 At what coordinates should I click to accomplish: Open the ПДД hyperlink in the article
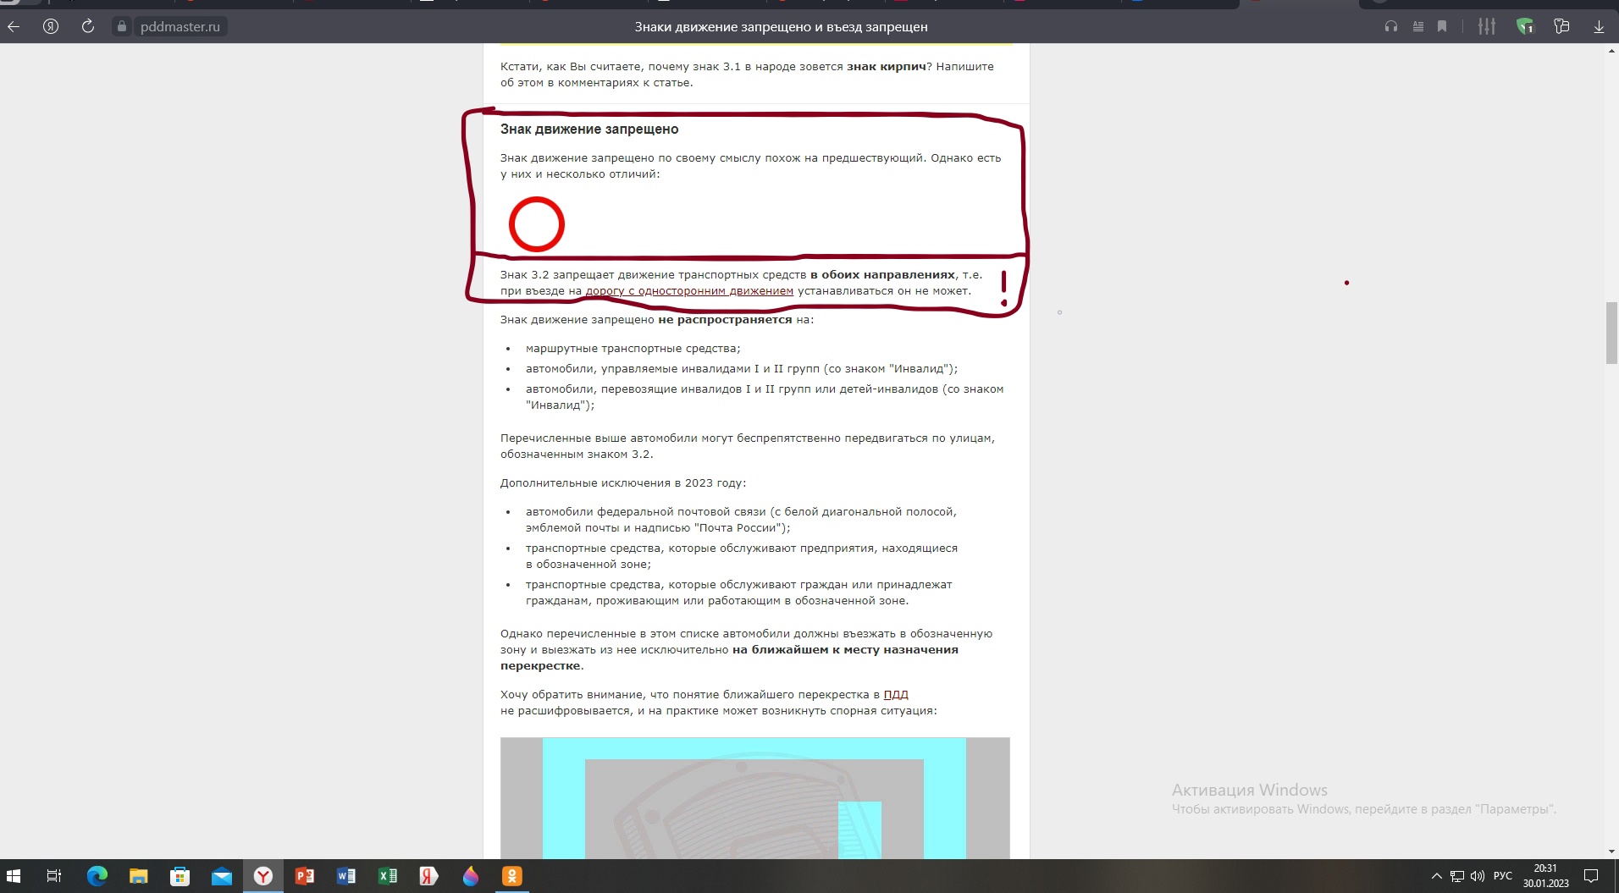(x=895, y=695)
